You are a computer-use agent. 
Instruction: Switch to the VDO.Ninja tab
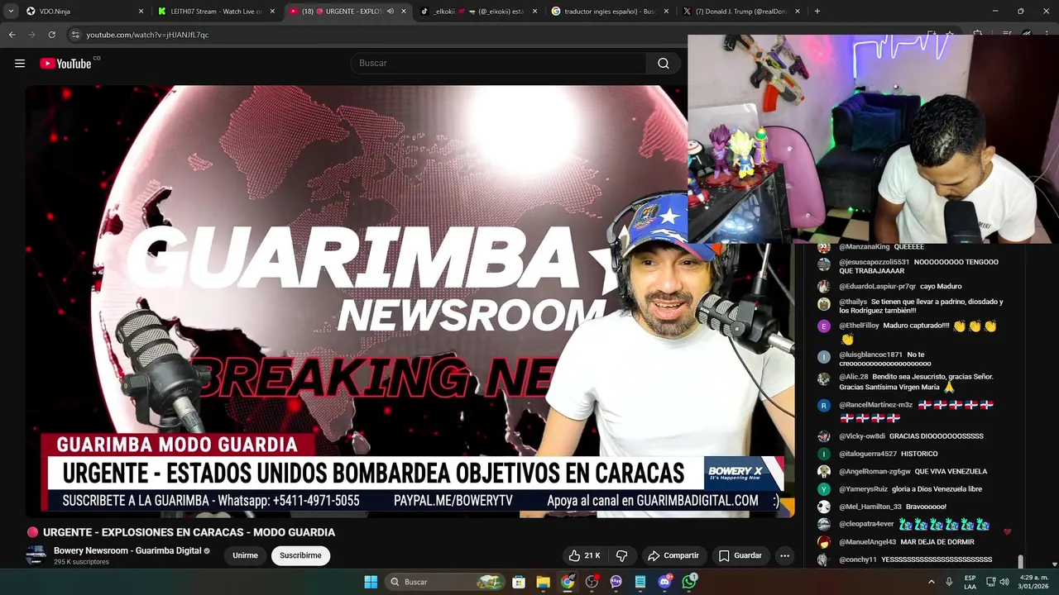tap(83, 12)
